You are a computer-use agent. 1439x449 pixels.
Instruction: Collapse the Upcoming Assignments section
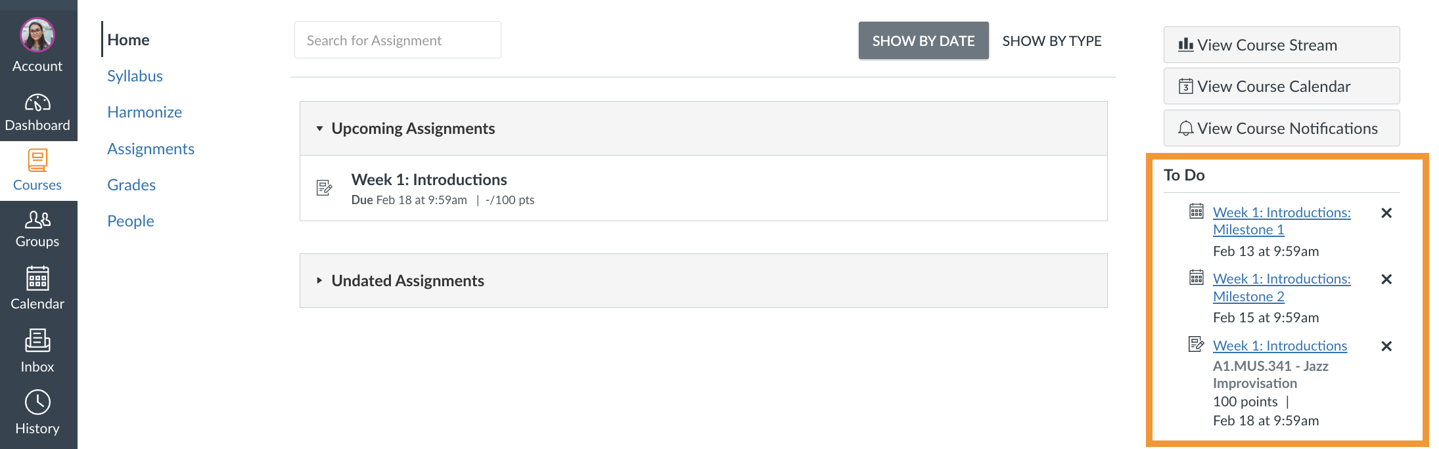319,129
